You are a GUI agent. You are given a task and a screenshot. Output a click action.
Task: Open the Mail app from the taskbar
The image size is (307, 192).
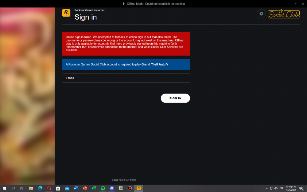pyautogui.click(x=67, y=188)
